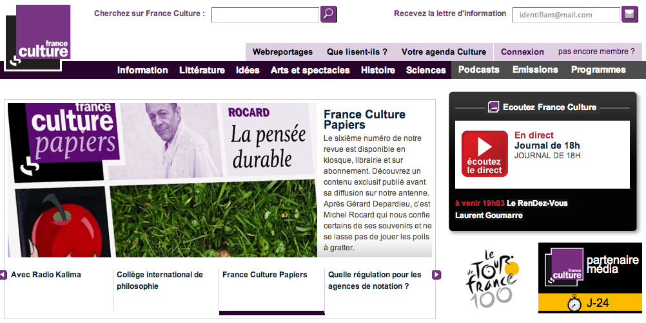Click pas encore membre ? link
Viewport: 646px width, 323px height.
(x=596, y=51)
